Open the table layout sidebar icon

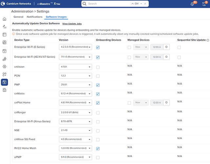4,34
